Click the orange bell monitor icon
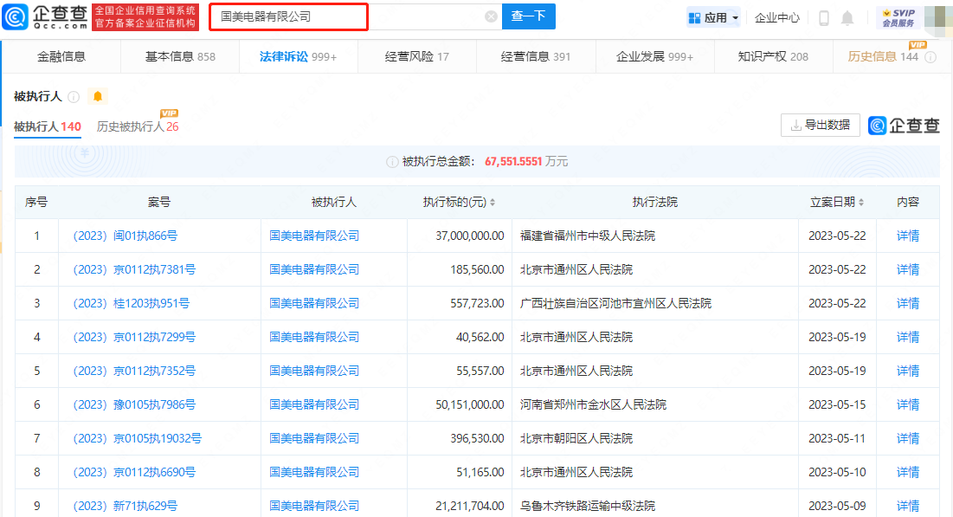The image size is (953, 517). [97, 96]
